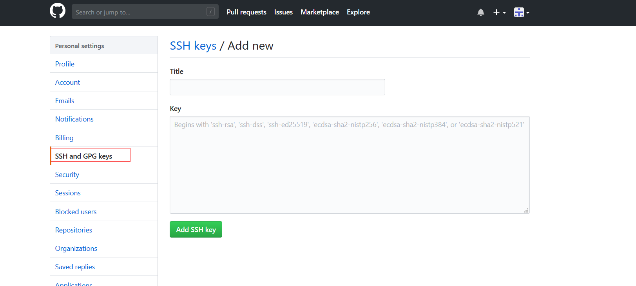Follow the SSH keys breadcrumb link

193,46
